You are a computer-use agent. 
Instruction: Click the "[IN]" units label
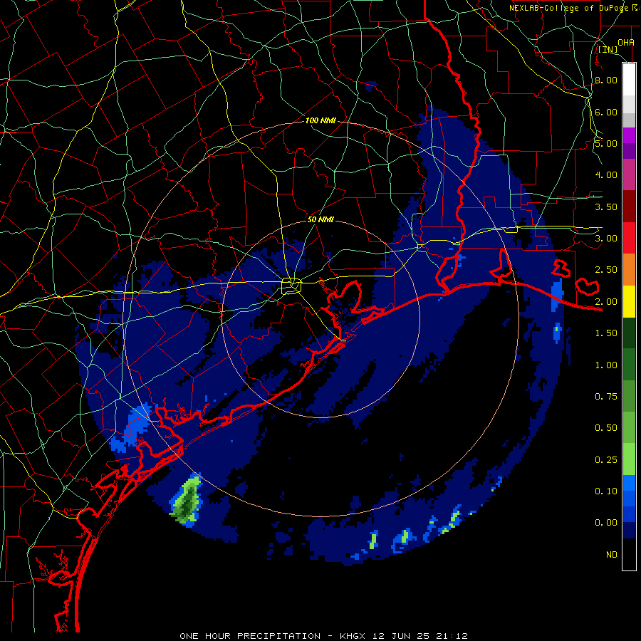608,49
